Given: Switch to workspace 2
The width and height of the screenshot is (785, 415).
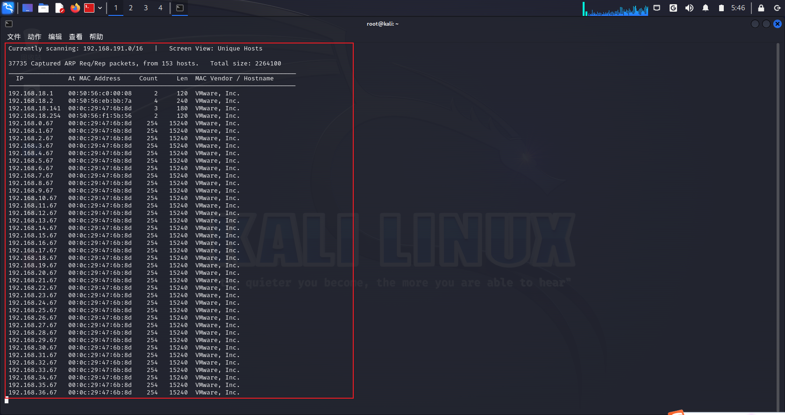Looking at the screenshot, I should click(x=131, y=8).
